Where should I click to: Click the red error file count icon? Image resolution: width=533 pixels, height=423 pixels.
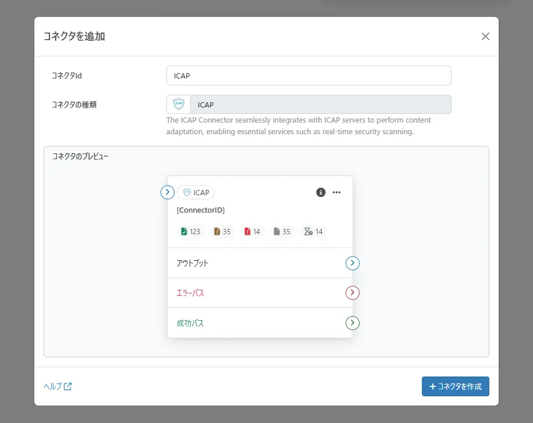[x=247, y=231]
